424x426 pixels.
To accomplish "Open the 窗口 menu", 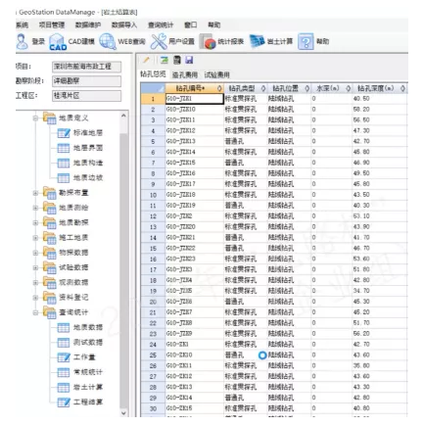I will click(x=191, y=24).
